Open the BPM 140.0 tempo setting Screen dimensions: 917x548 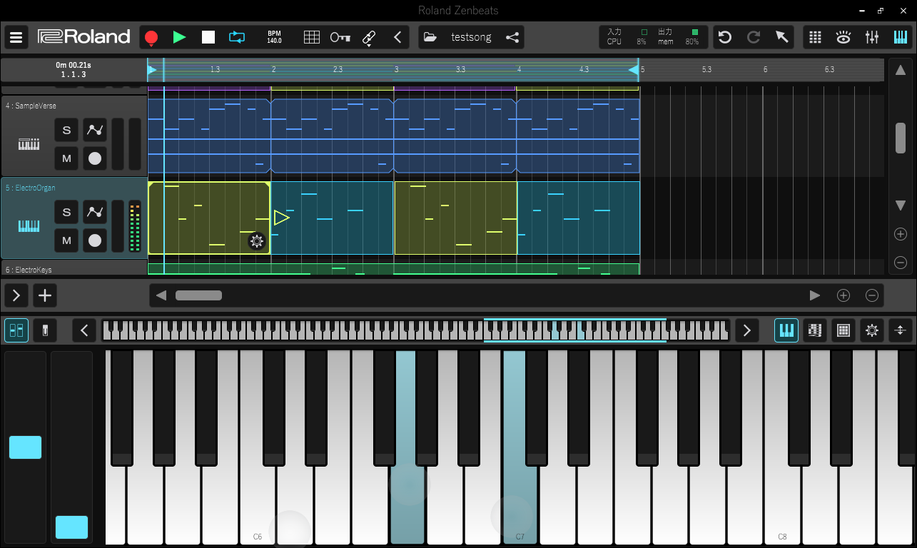tap(274, 37)
